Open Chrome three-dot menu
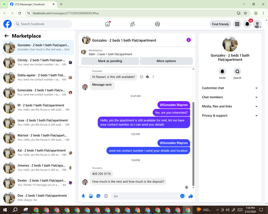Screen dimensions: 268x214 (x=263, y=13)
